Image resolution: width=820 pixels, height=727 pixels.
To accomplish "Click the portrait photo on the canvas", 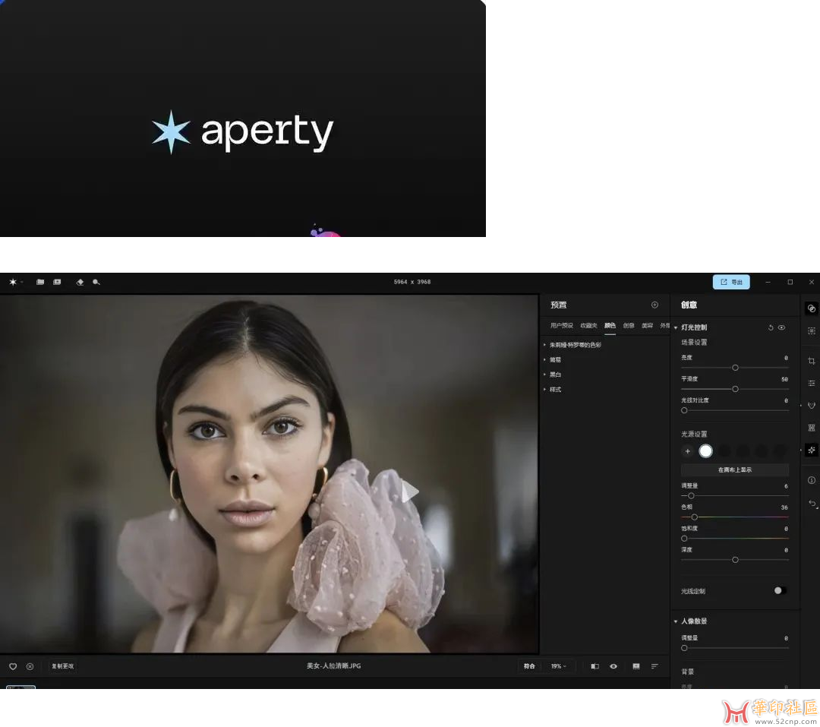I will coord(269,474).
